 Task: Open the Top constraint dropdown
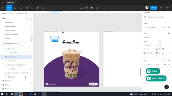[x=159, y=12]
